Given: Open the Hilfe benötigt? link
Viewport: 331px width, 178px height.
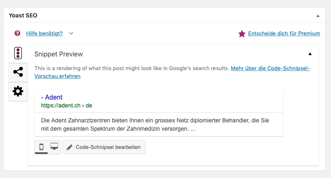Looking at the screenshot, I should point(44,34).
